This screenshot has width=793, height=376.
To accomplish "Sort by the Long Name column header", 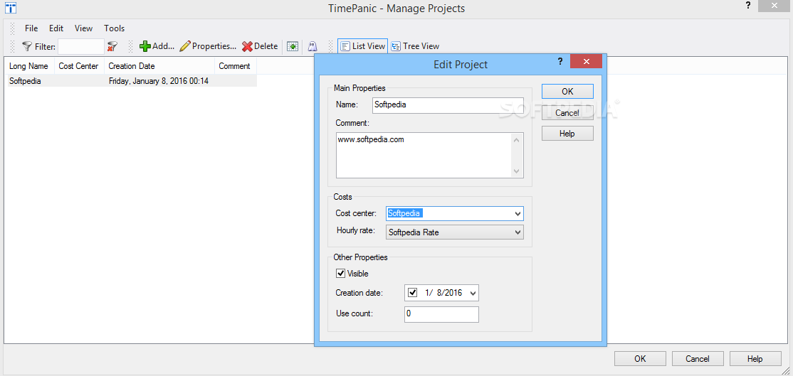I will coord(28,66).
